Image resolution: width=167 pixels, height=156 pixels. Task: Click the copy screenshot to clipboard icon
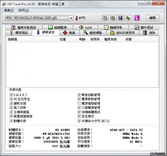(x=112, y=18)
